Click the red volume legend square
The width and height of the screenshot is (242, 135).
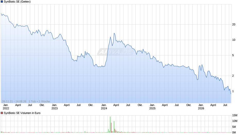(2, 113)
